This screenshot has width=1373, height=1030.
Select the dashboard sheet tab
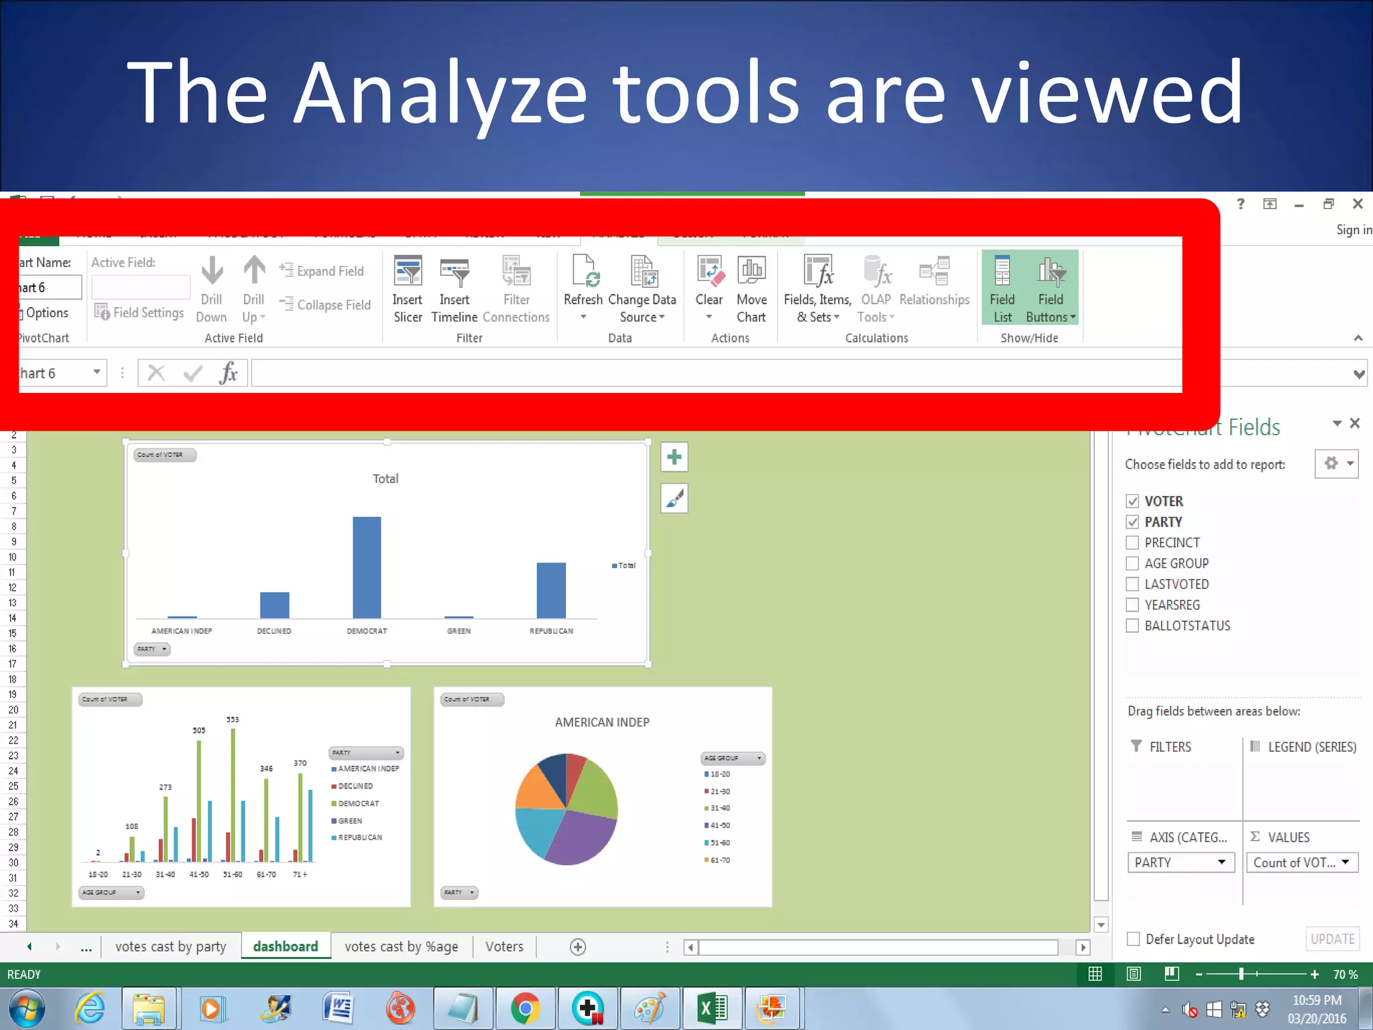286,946
